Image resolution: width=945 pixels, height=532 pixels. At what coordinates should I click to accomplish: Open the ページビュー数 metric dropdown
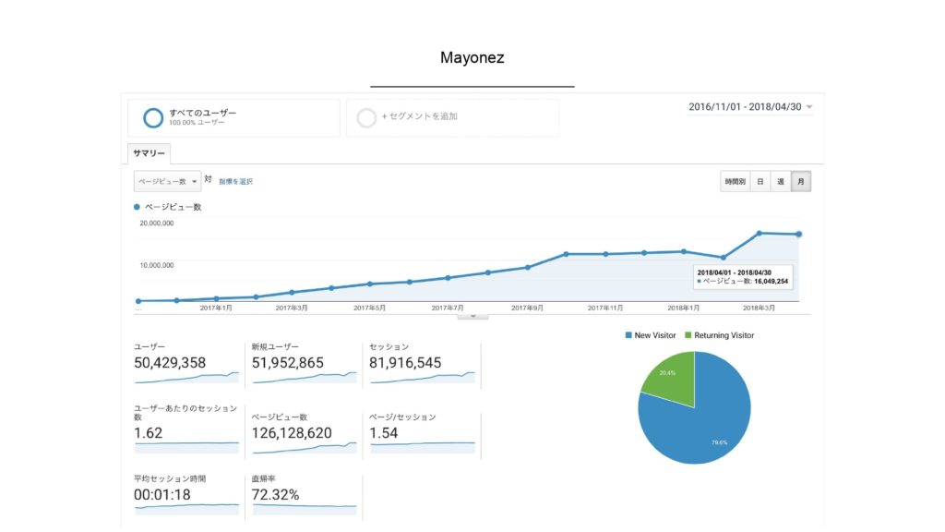point(167,181)
